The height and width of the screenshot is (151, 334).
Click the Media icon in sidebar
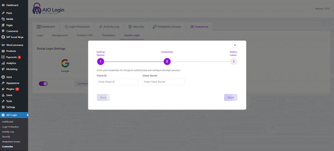tap(3, 19)
